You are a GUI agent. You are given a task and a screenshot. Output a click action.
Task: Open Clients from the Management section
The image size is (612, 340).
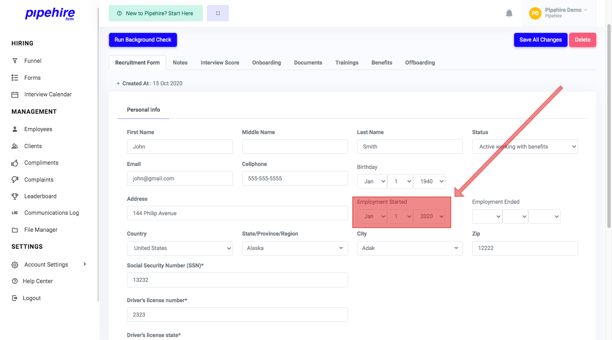pos(16,146)
